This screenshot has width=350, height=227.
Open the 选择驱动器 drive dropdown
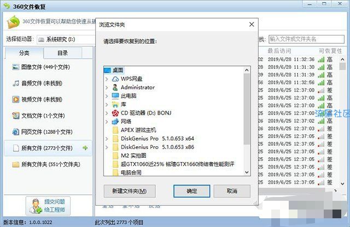point(66,40)
